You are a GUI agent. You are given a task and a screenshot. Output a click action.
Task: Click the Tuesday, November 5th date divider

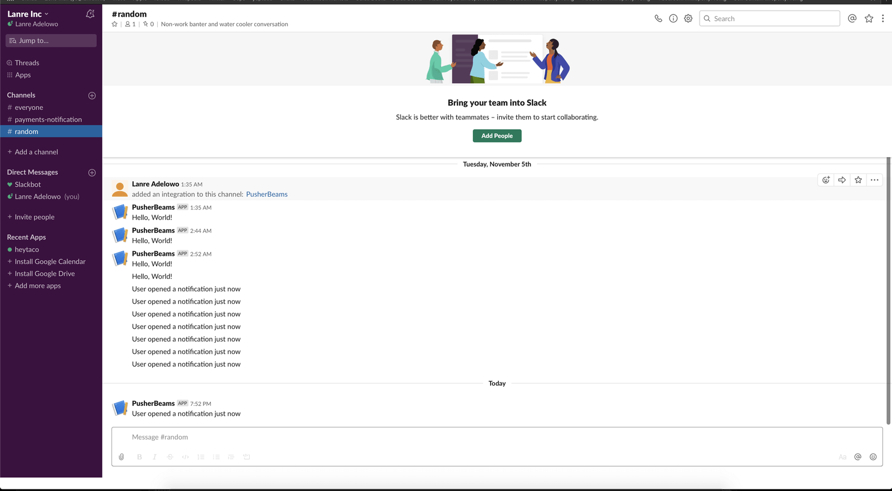pyautogui.click(x=497, y=164)
